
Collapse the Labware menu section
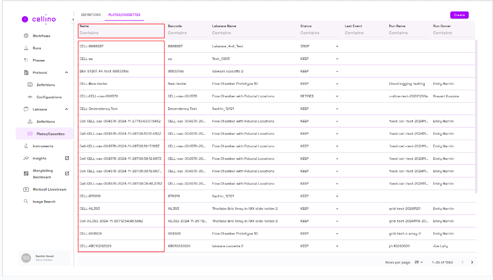pos(67,109)
